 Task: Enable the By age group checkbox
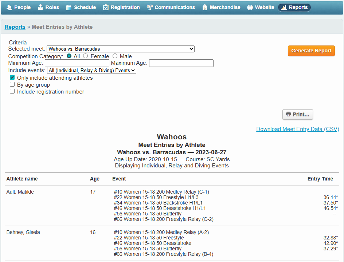[x=12, y=84]
